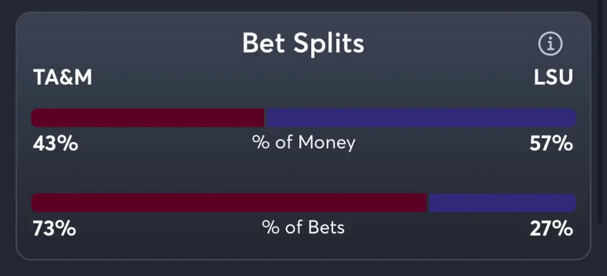
Task: Click the TA&M team label
Action: (63, 78)
